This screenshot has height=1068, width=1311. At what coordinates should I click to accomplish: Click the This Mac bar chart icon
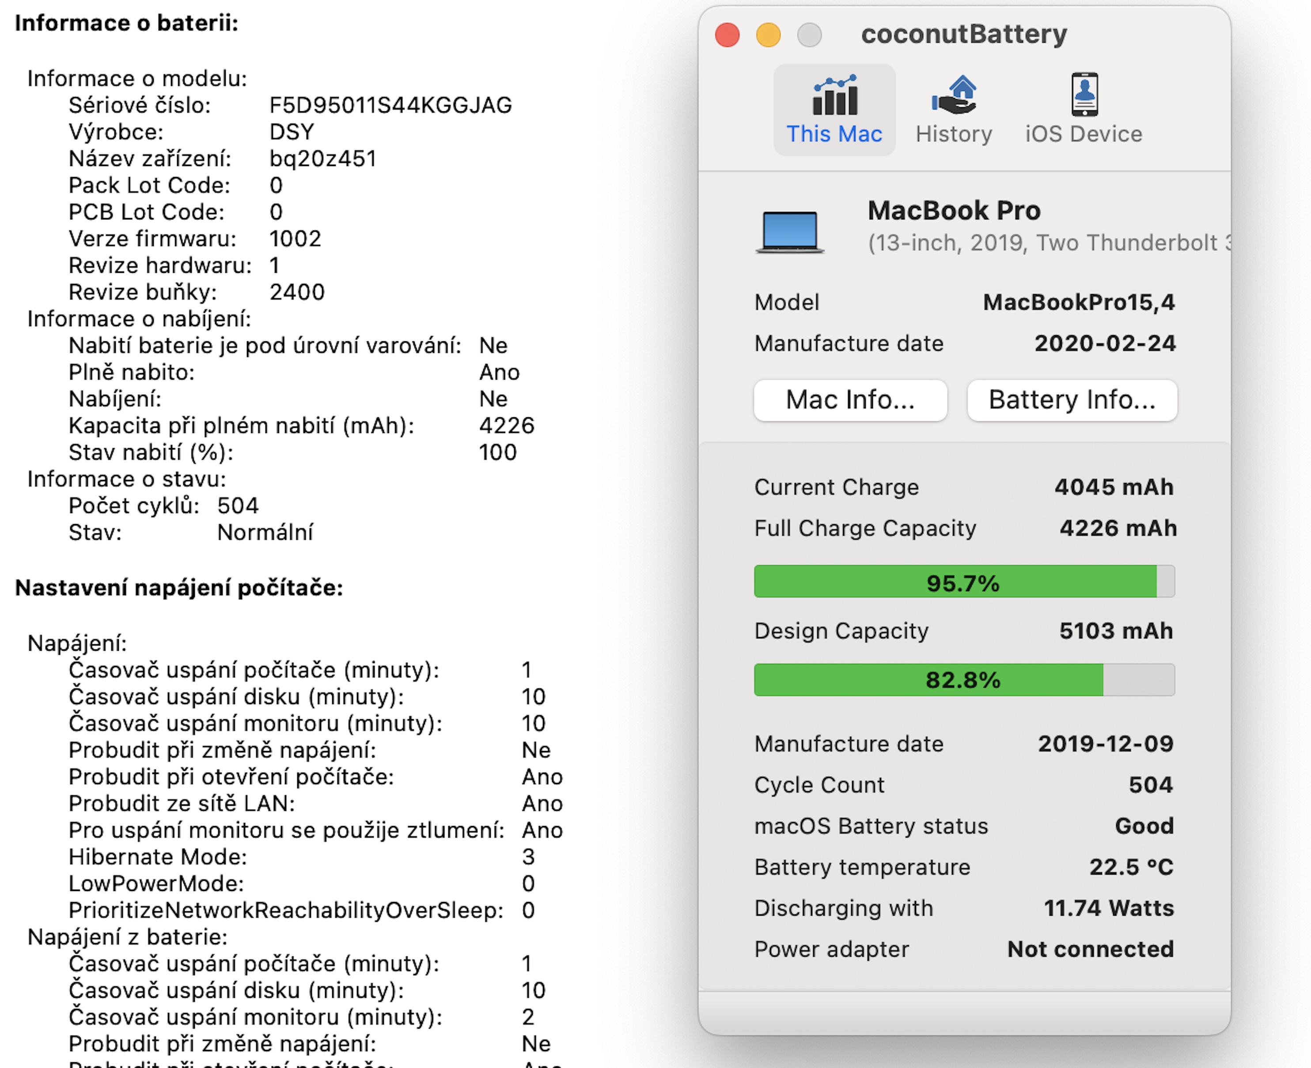point(834,95)
